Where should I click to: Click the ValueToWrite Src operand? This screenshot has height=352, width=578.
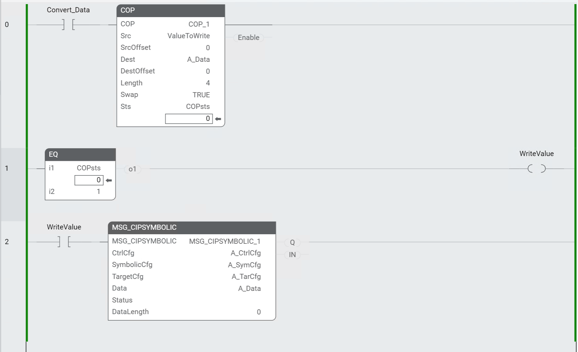pyautogui.click(x=189, y=36)
